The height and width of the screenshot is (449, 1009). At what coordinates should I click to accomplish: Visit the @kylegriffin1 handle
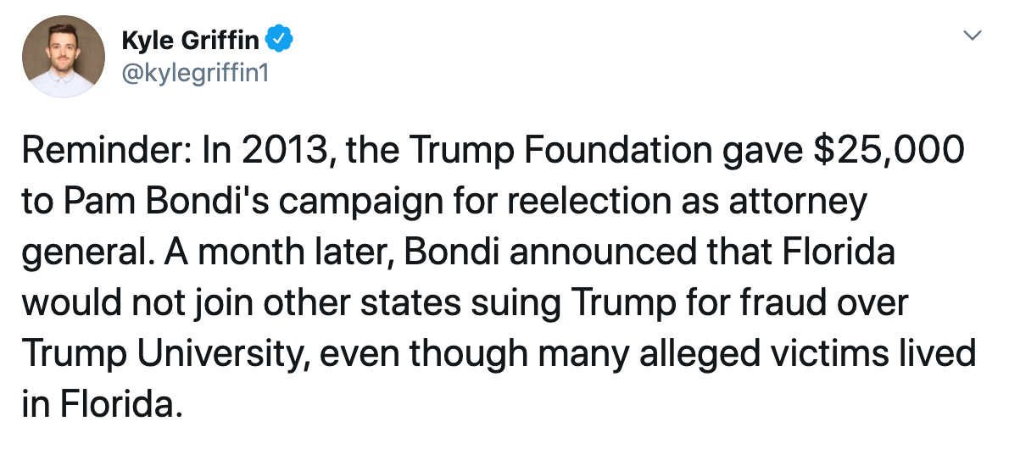(x=195, y=73)
